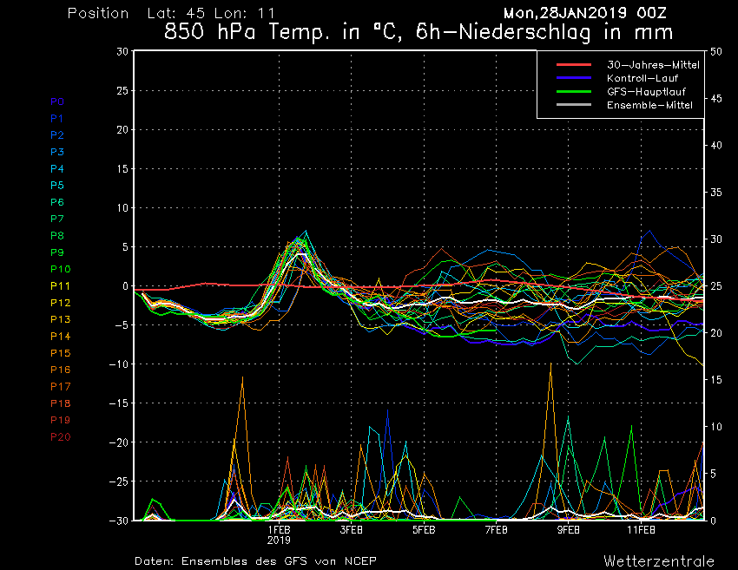Click the P0 ensemble member label
Viewport: 738px width, 570px height.
pos(57,102)
